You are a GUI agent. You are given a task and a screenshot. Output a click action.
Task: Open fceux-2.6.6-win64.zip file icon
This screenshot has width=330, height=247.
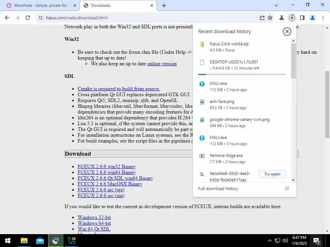coord(202,44)
